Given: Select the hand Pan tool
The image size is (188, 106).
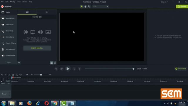Looking at the screenshot, I should click(x=85, y=6).
